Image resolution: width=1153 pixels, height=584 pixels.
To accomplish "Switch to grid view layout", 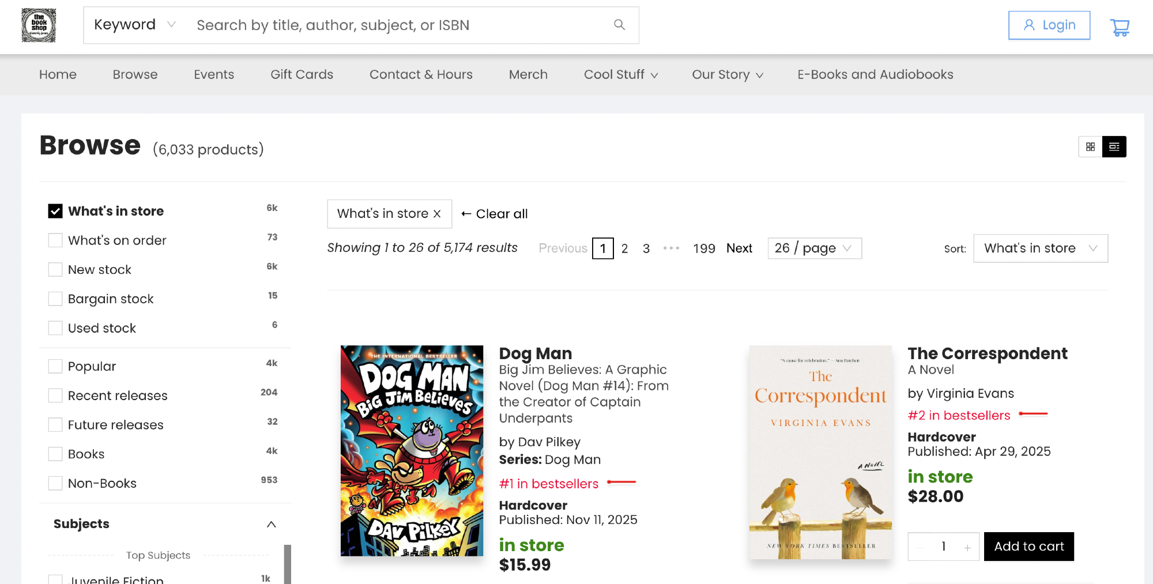I will (1090, 147).
